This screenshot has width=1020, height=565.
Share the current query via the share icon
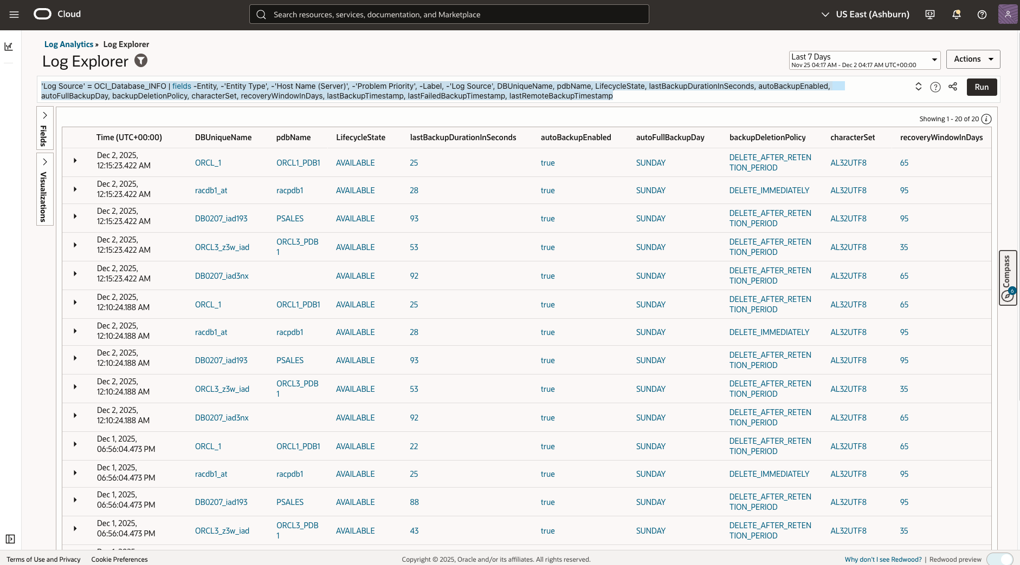(953, 87)
